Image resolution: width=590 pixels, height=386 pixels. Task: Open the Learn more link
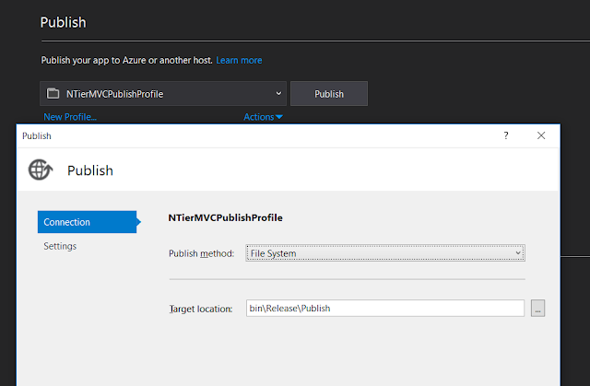239,60
